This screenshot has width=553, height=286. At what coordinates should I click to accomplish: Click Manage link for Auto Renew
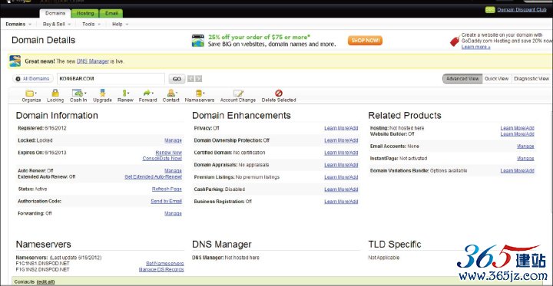(x=173, y=170)
